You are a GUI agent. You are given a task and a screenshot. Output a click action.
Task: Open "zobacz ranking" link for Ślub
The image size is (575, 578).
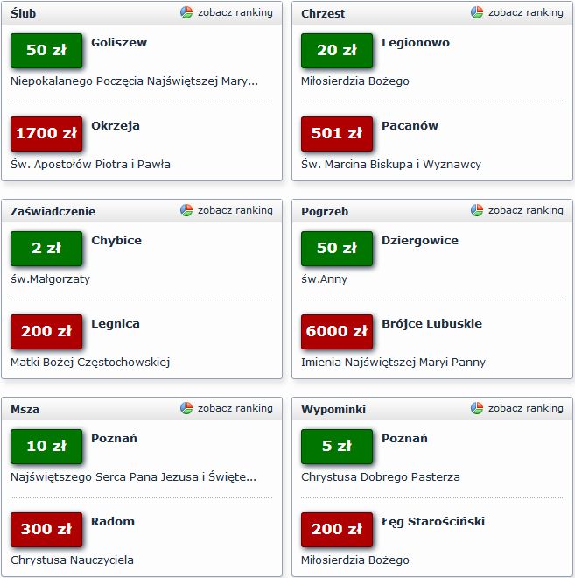pos(235,13)
